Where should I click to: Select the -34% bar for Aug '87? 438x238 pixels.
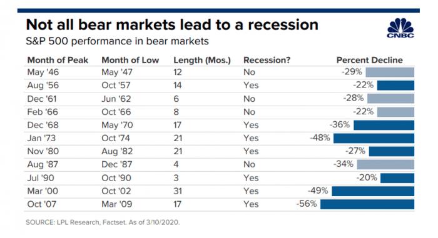pos(385,165)
